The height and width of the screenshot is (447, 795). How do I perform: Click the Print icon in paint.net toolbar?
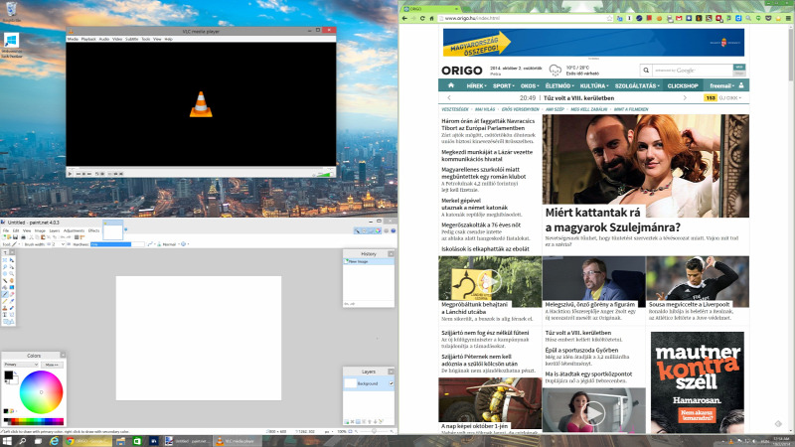(x=23, y=237)
